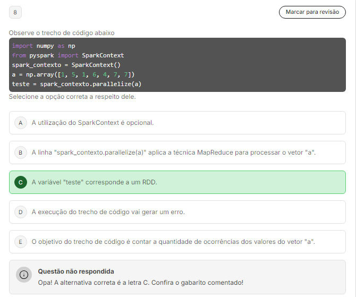Choose answer 'A utilização do SparkContext é opcional'
This screenshot has width=356, height=297.
[x=92, y=123]
